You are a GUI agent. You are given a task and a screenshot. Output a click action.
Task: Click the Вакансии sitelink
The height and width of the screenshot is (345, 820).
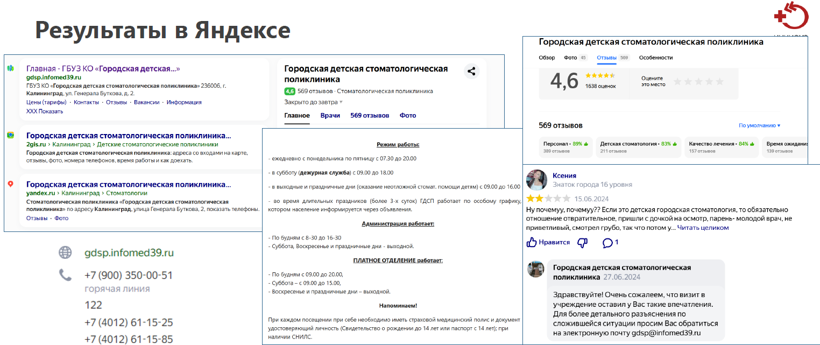click(147, 102)
